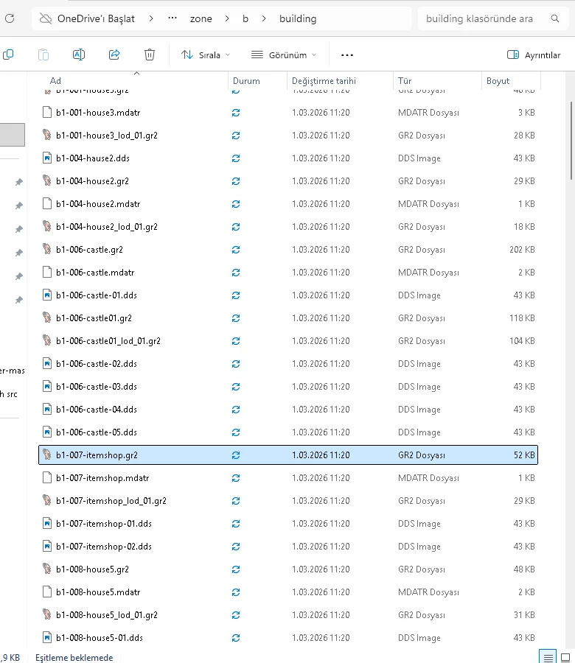Click sync status icon of b1-007-itemshop.gr2
Viewport: 575px width, 663px height.
(236, 455)
